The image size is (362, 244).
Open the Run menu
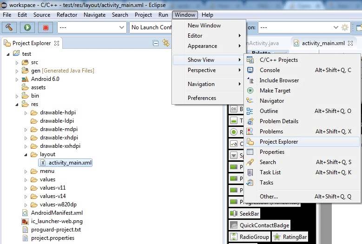[x=163, y=15]
